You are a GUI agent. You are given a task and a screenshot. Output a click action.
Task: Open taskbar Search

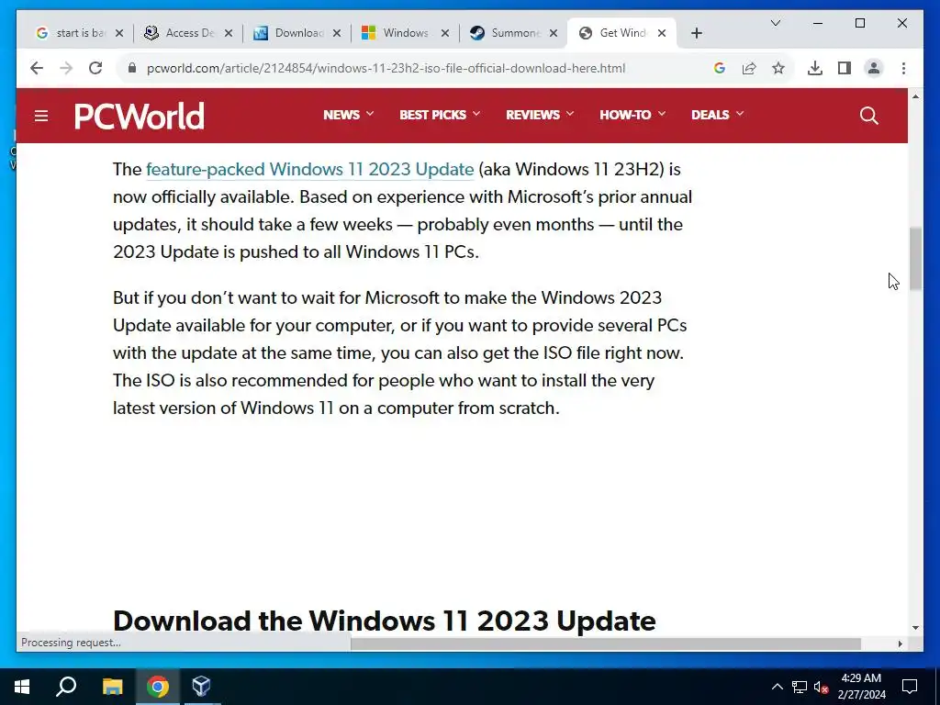tap(66, 687)
